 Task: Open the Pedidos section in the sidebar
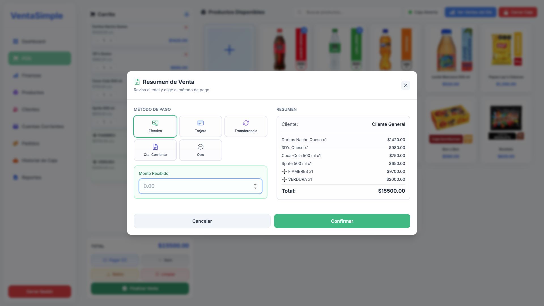(16, 143)
